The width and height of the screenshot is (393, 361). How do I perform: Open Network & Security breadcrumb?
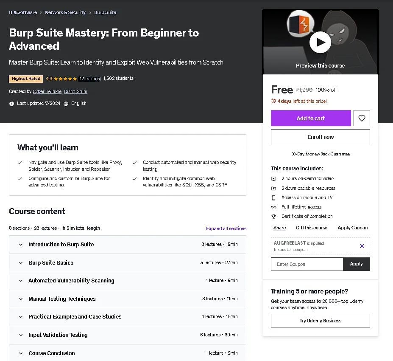[x=65, y=12]
